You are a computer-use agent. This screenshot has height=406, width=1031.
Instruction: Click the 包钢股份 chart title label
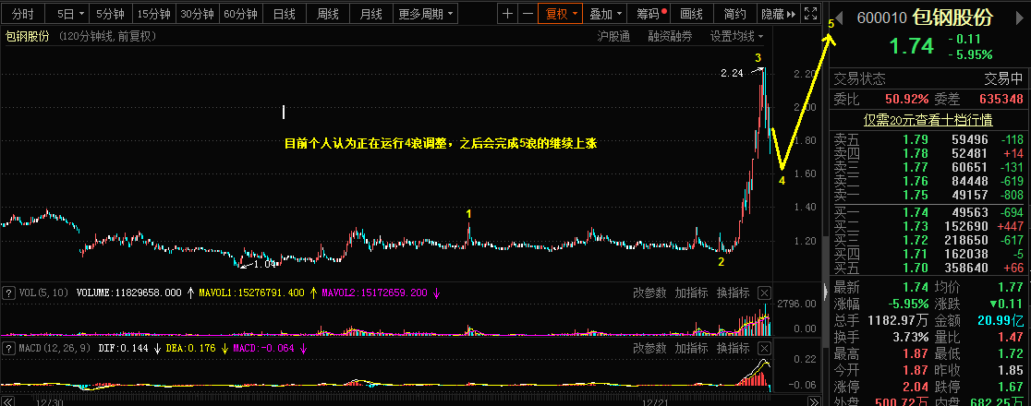(28, 37)
